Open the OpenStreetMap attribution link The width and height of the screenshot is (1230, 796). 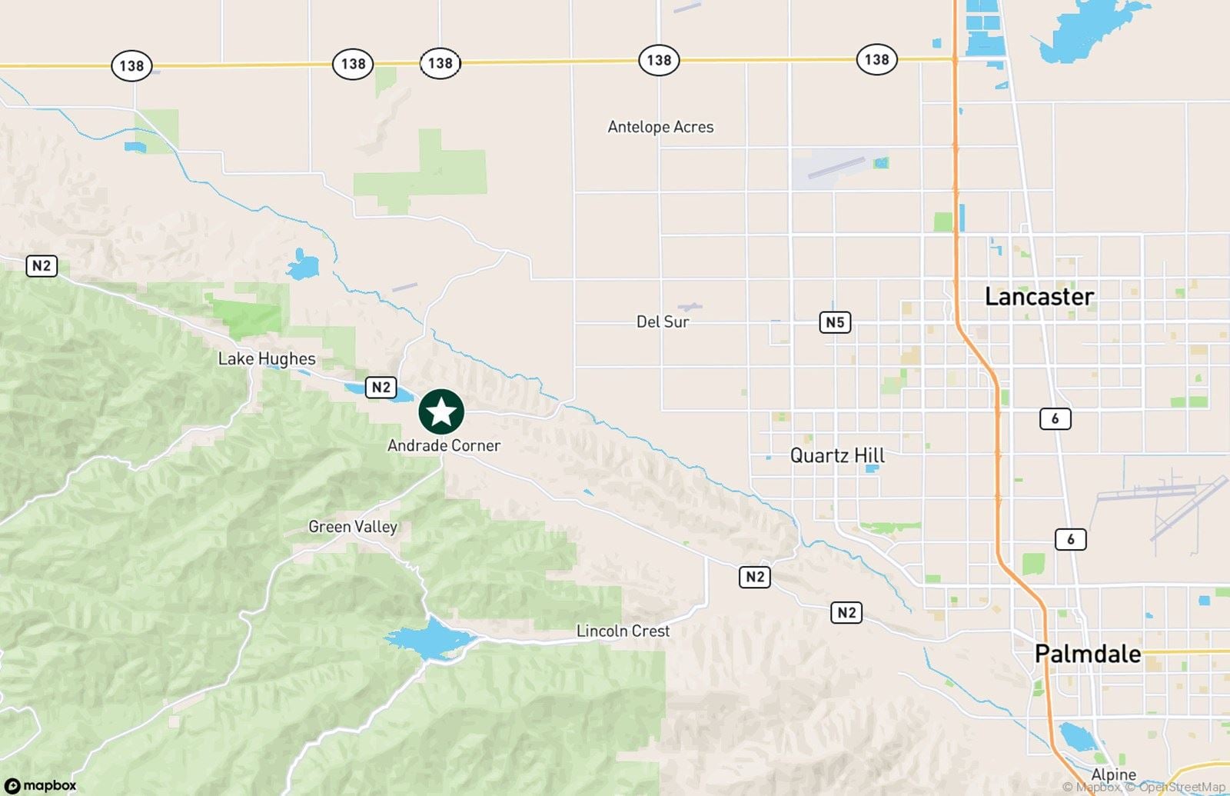coord(1175,787)
